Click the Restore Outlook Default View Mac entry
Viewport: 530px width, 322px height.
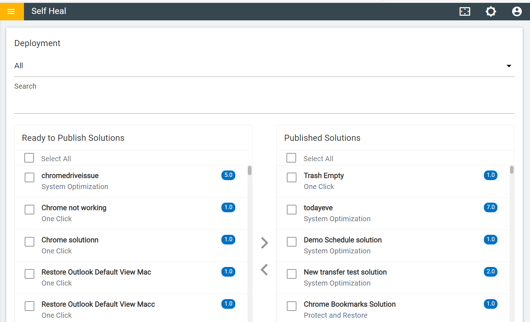[x=96, y=272]
